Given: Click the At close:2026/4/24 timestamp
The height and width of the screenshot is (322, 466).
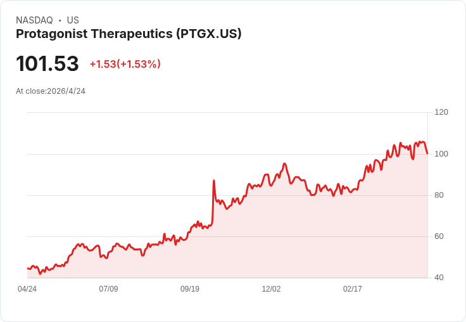Looking at the screenshot, I should pos(51,91).
